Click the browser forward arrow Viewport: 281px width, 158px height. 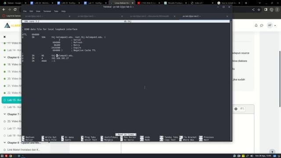point(9,10)
